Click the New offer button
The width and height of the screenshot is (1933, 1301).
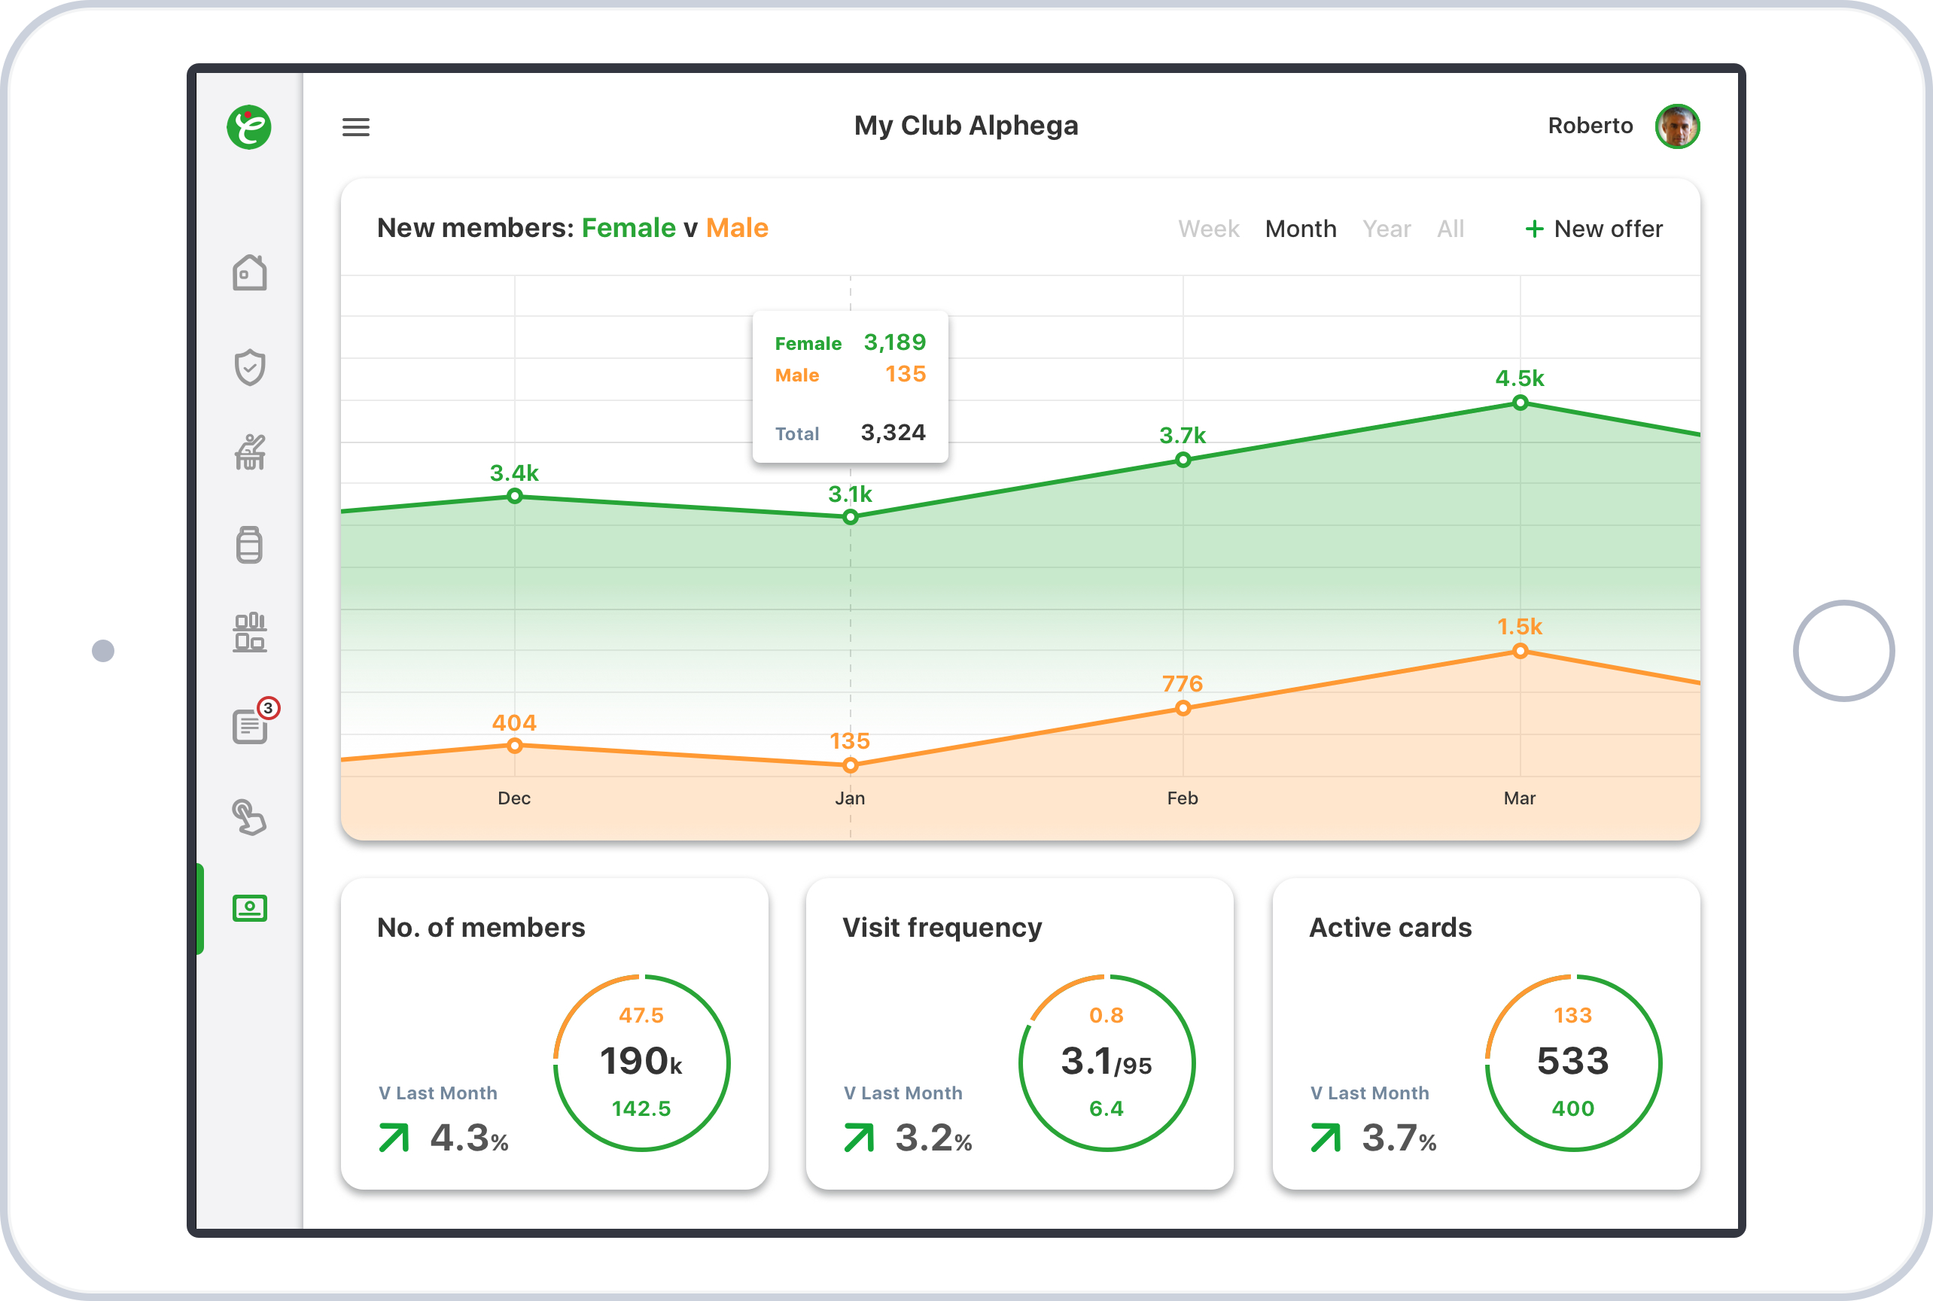1594,229
